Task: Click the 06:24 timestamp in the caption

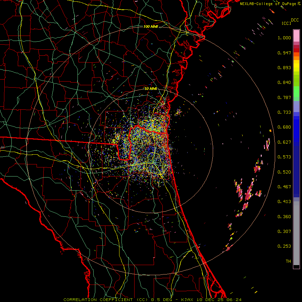Action: click(234, 300)
